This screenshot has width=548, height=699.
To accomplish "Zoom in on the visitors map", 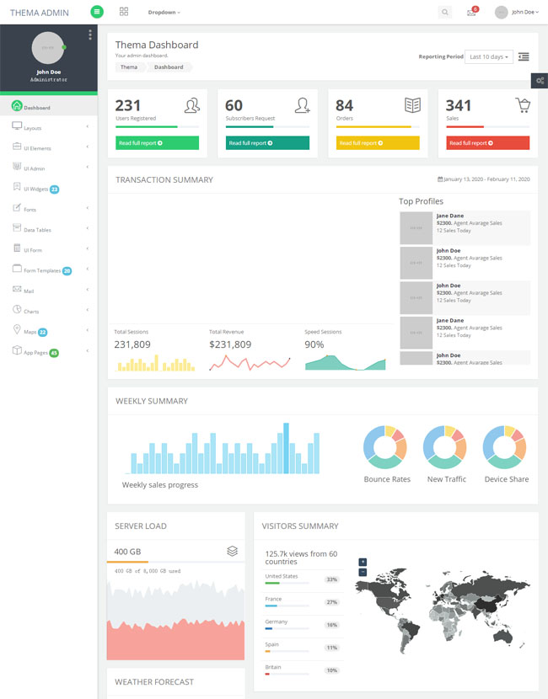I will point(363,562).
